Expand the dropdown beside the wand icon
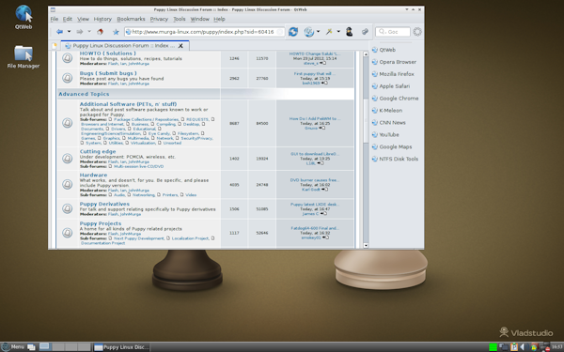Viewport: 564px width, 352px height. [x=338, y=32]
